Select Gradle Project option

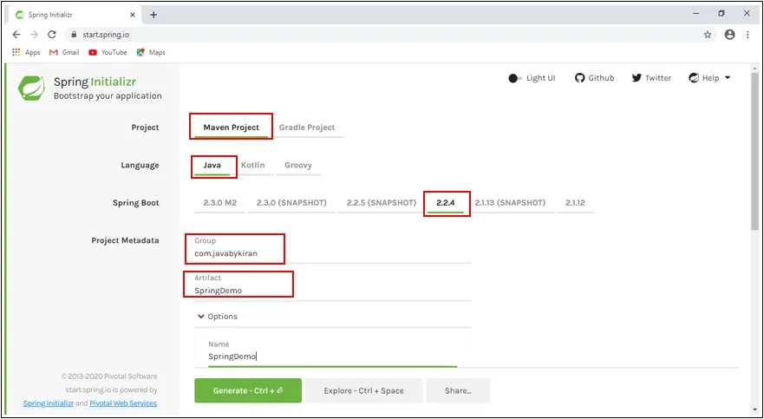(x=306, y=128)
